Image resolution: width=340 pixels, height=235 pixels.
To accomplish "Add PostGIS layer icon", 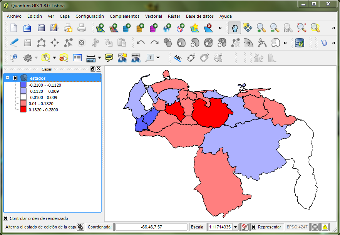I will (x=127, y=28).
